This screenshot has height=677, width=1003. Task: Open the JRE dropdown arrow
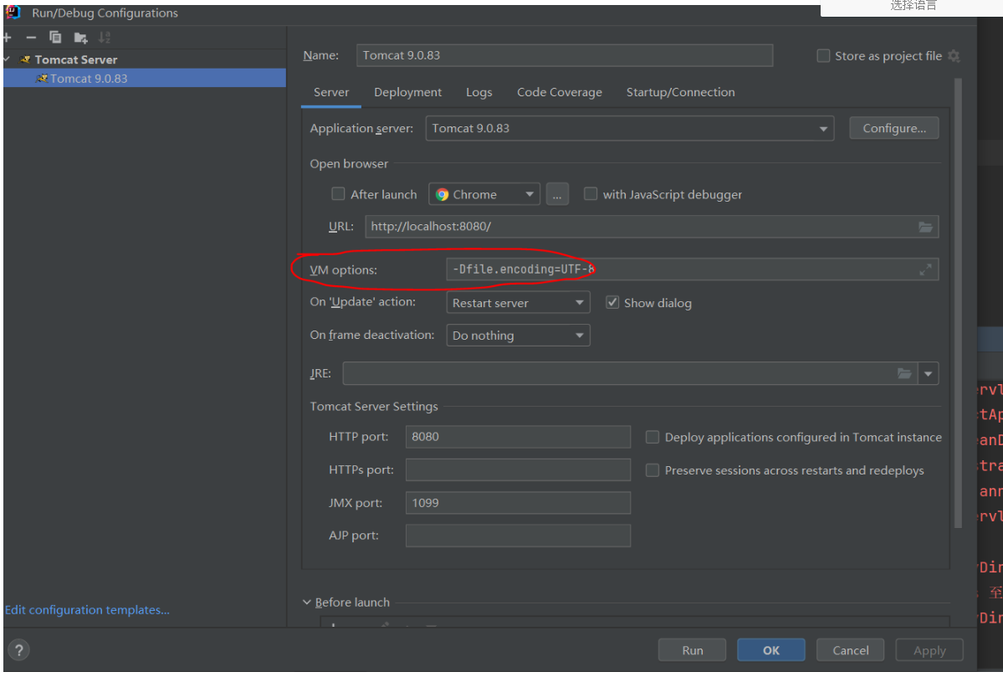[x=929, y=373]
